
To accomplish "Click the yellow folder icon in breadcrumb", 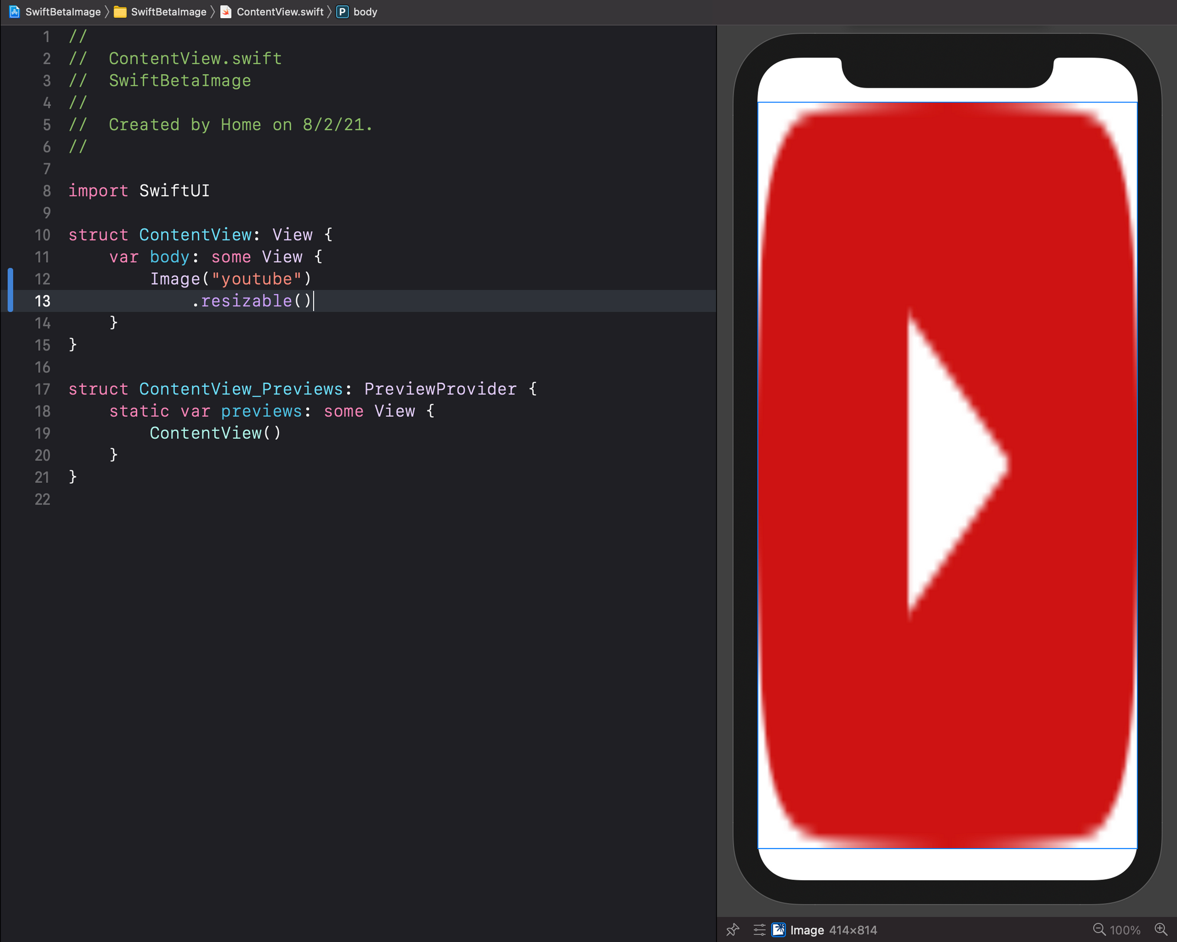I will pos(120,12).
